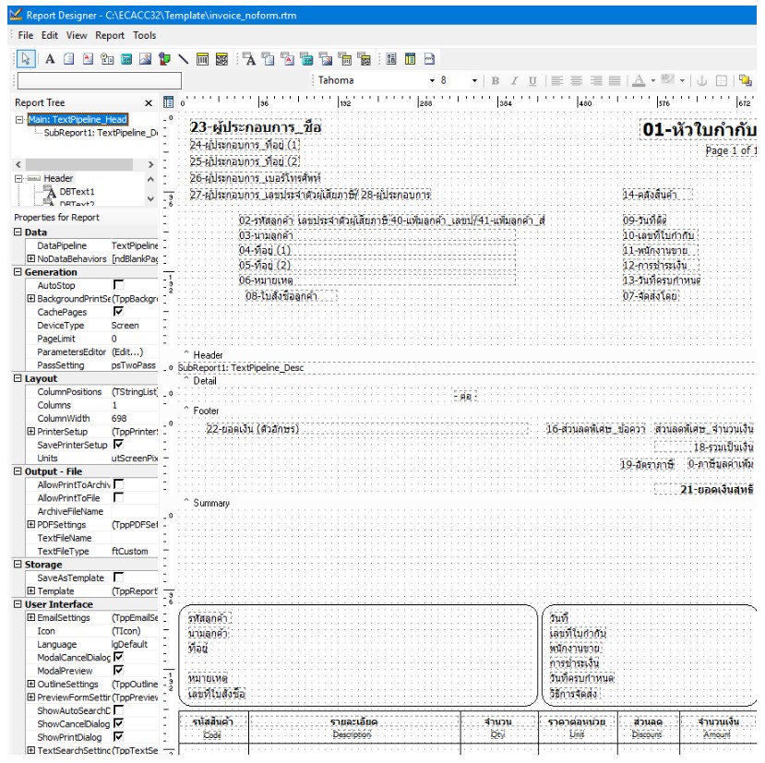Click the bring-to-front layering icon

pyautogui.click(x=745, y=80)
